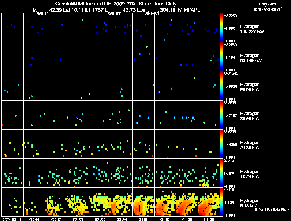Select the Hydrogen 5-13 keV image at 03:56
The height and width of the screenshot is (221, 291).
tap(122, 202)
